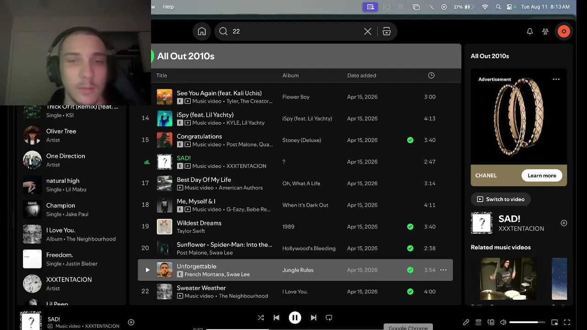Play the highlighted Unforgettable track
This screenshot has width=587, height=330.
click(x=147, y=270)
